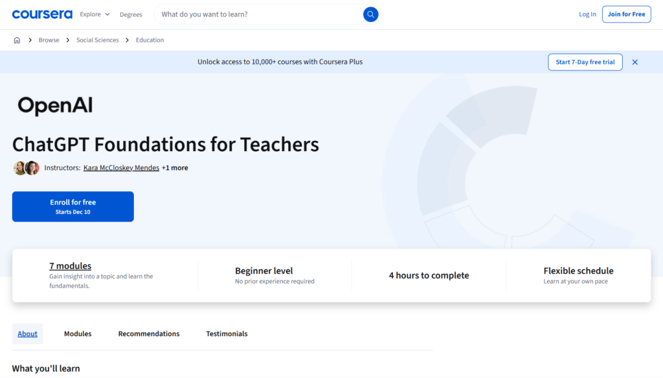This screenshot has width=663, height=378.
Task: Show the '+1 more' instructors
Action: pyautogui.click(x=175, y=168)
